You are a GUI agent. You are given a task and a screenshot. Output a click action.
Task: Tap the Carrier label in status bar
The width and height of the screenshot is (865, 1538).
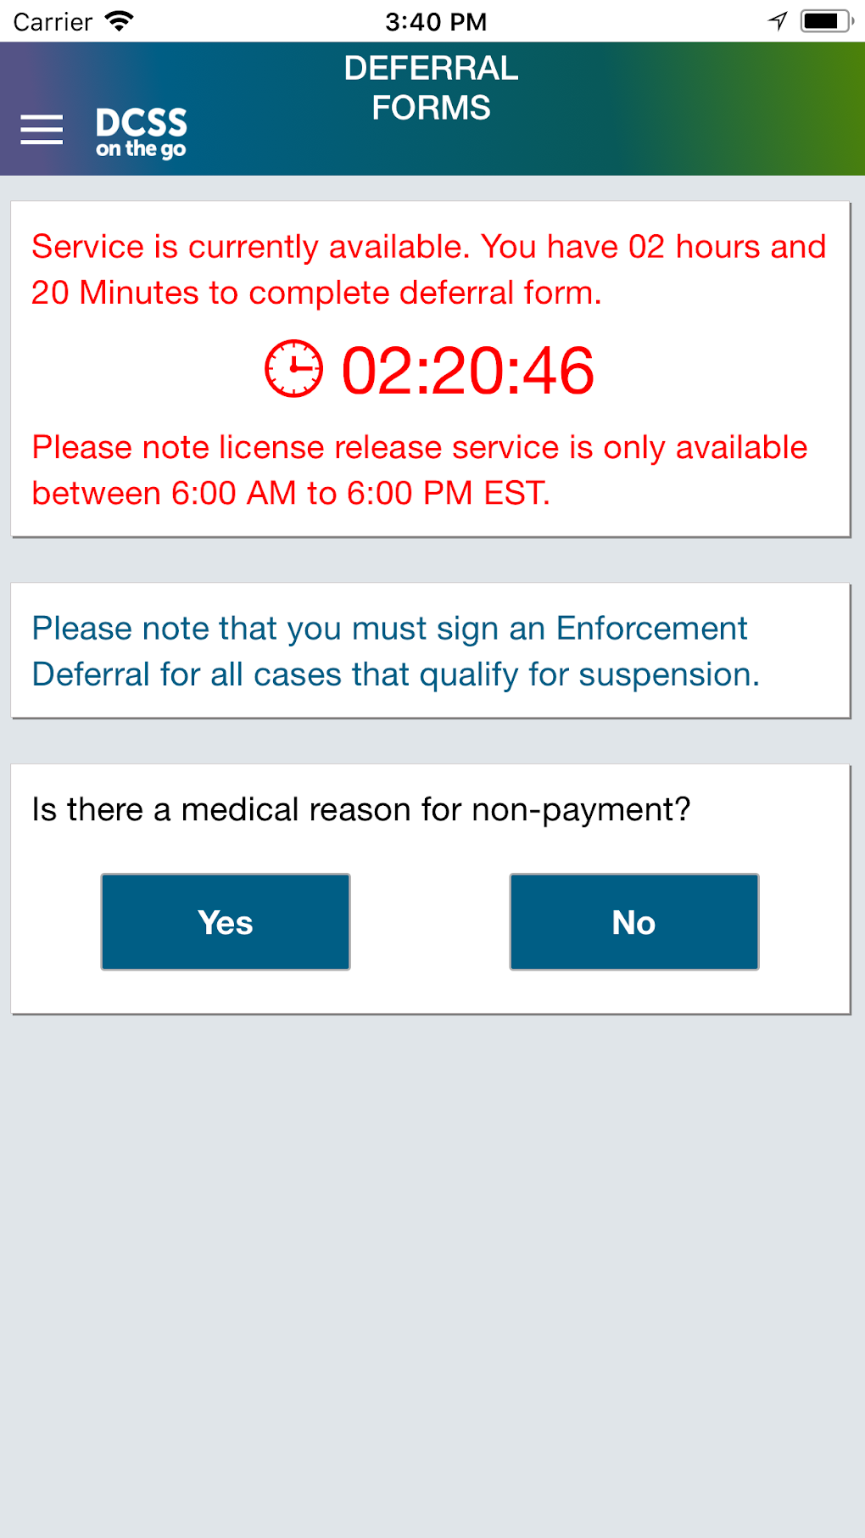(x=53, y=21)
